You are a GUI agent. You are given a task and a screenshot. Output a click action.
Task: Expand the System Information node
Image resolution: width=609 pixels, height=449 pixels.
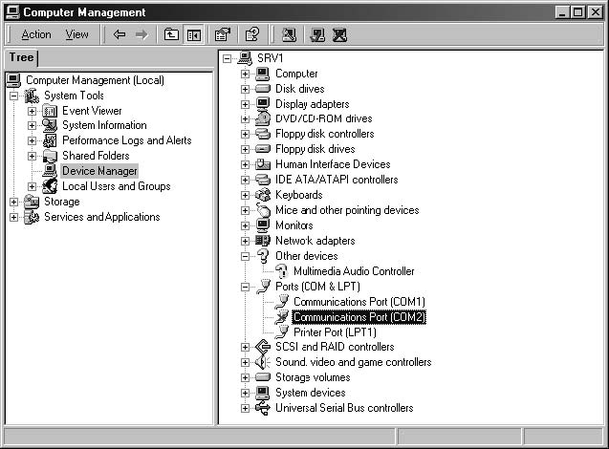pyautogui.click(x=33, y=126)
